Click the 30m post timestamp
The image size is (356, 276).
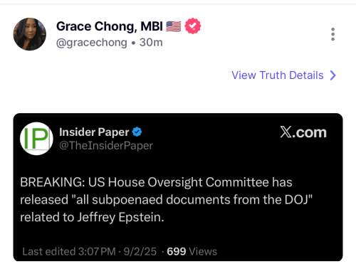click(151, 43)
